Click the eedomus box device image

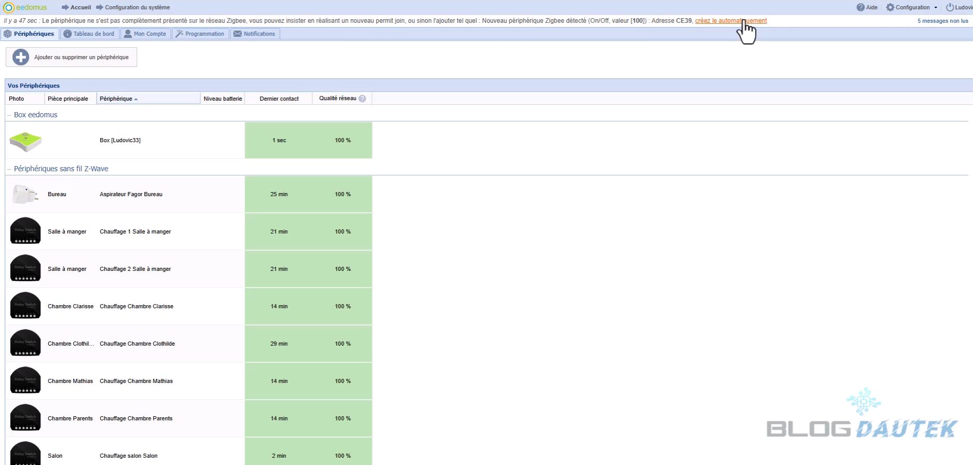click(25, 141)
